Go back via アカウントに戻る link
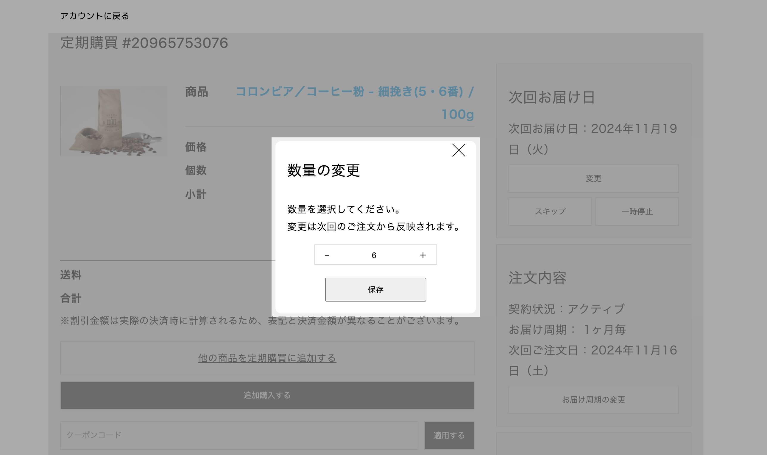 (x=94, y=16)
